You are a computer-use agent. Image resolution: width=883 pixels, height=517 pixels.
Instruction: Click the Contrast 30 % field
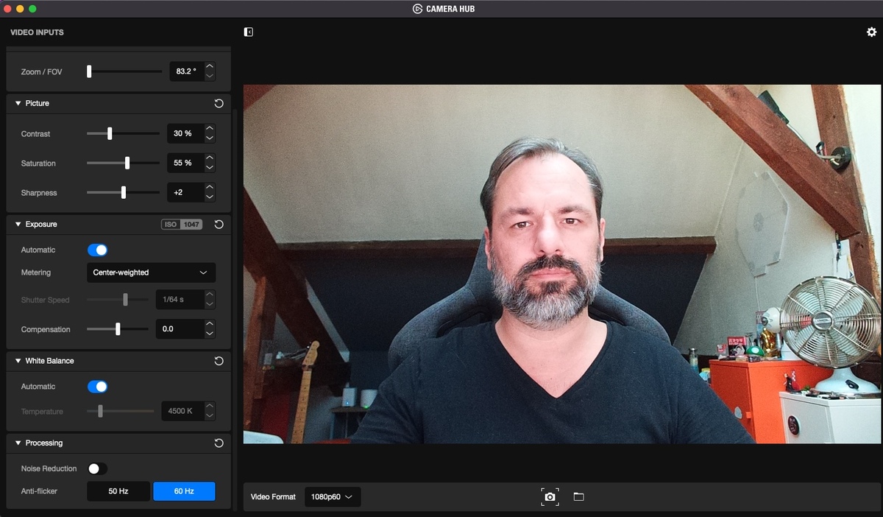pos(185,133)
